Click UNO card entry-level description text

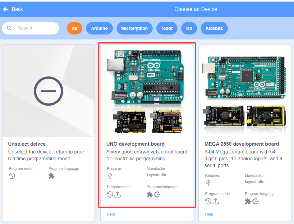(147, 155)
